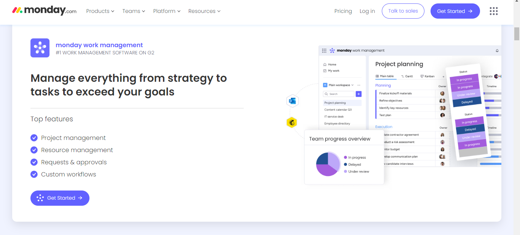Expand the Platform menu

tap(167, 11)
